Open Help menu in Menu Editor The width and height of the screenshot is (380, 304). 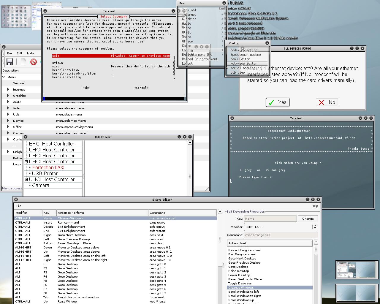coord(30,53)
